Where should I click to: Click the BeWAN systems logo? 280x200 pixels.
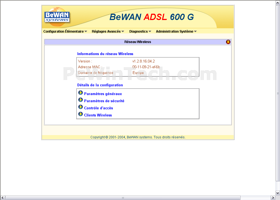pos(57,17)
